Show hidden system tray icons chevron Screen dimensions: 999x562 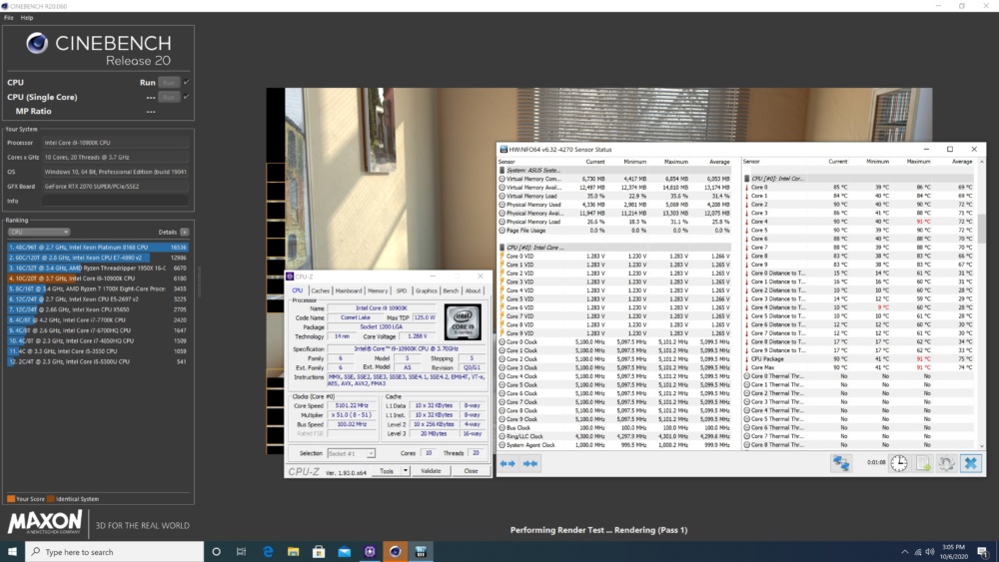[905, 552]
